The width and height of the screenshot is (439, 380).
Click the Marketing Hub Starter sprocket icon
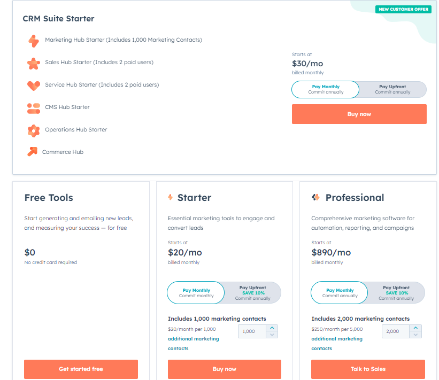34,41
